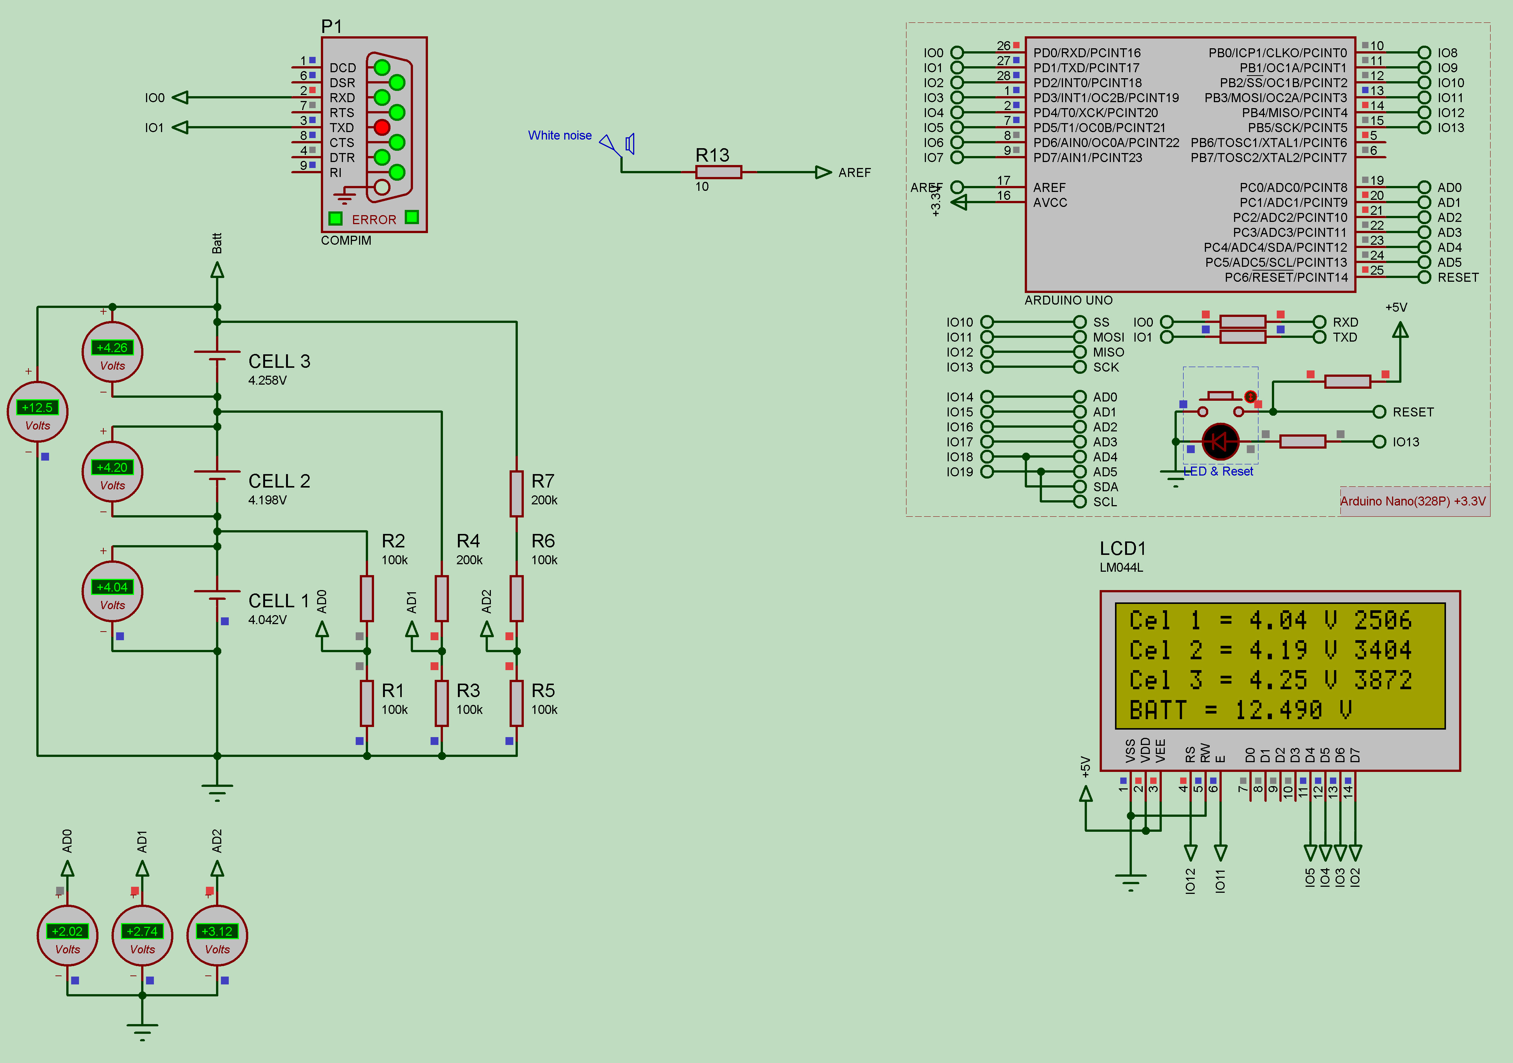Toggle the red latch dot on the reset pushbutton
Image resolution: width=1513 pixels, height=1063 pixels.
tap(1250, 396)
